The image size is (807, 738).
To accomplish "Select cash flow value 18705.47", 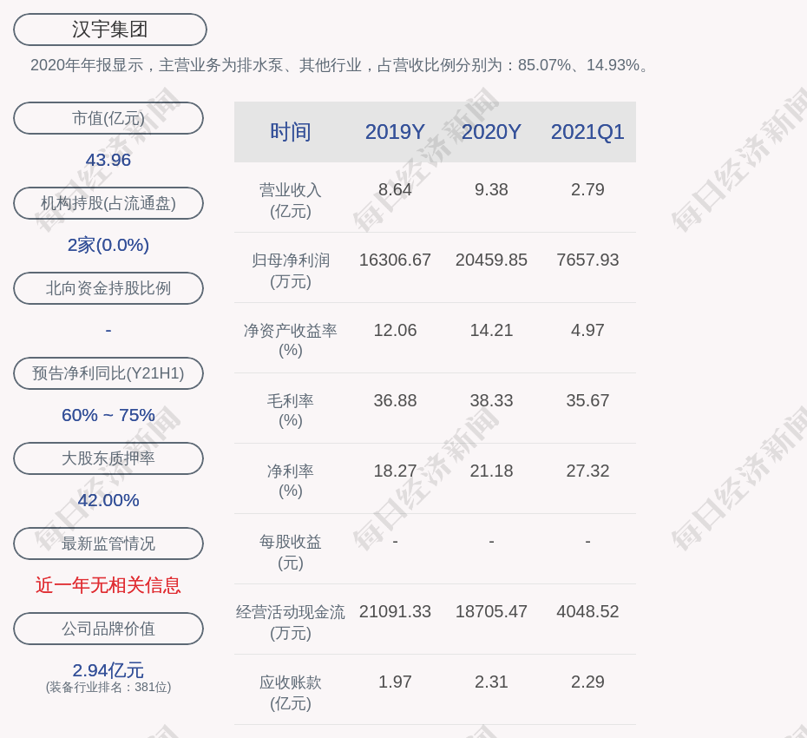I will pyautogui.click(x=491, y=611).
